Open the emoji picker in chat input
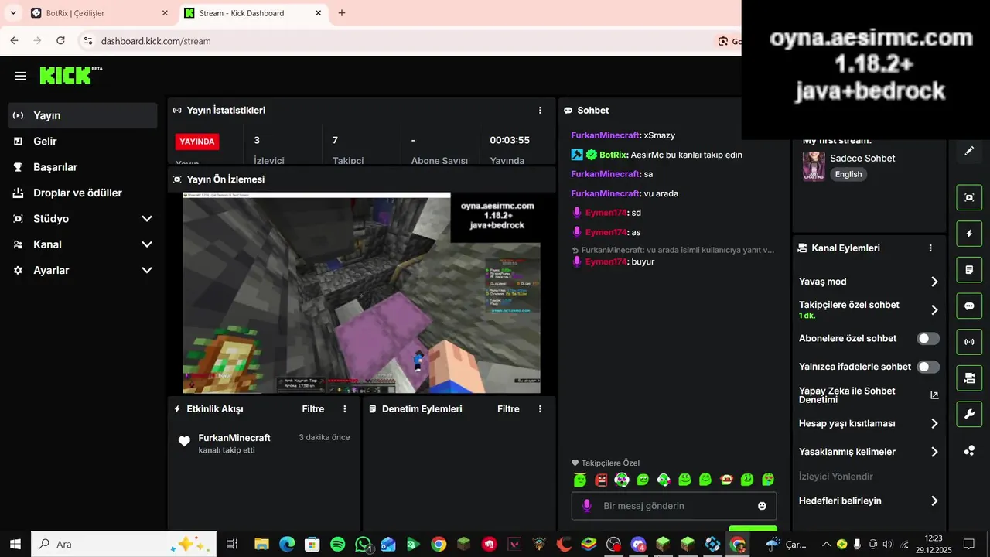Viewport: 990px width, 557px height. click(762, 506)
